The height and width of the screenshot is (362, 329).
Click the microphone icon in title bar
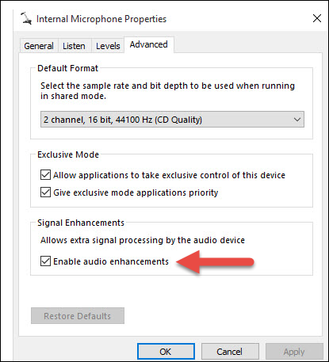click(x=26, y=18)
